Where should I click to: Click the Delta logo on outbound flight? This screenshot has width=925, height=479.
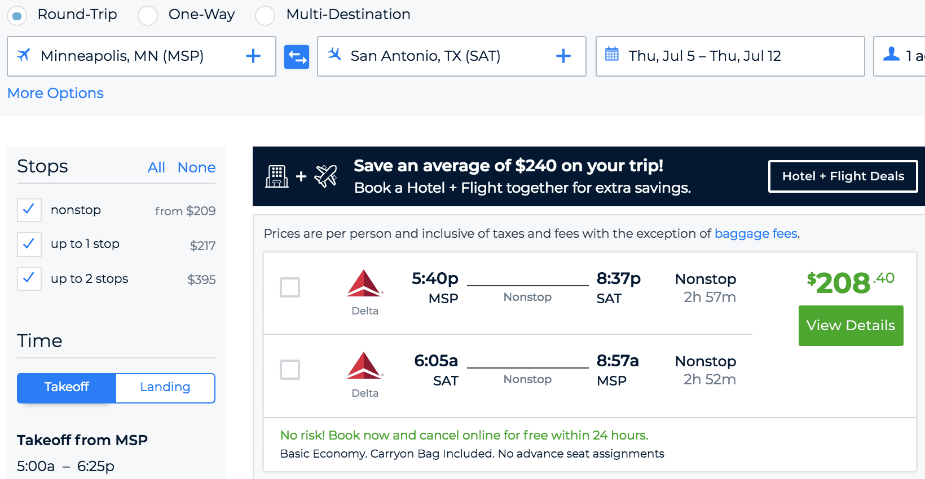click(x=365, y=283)
